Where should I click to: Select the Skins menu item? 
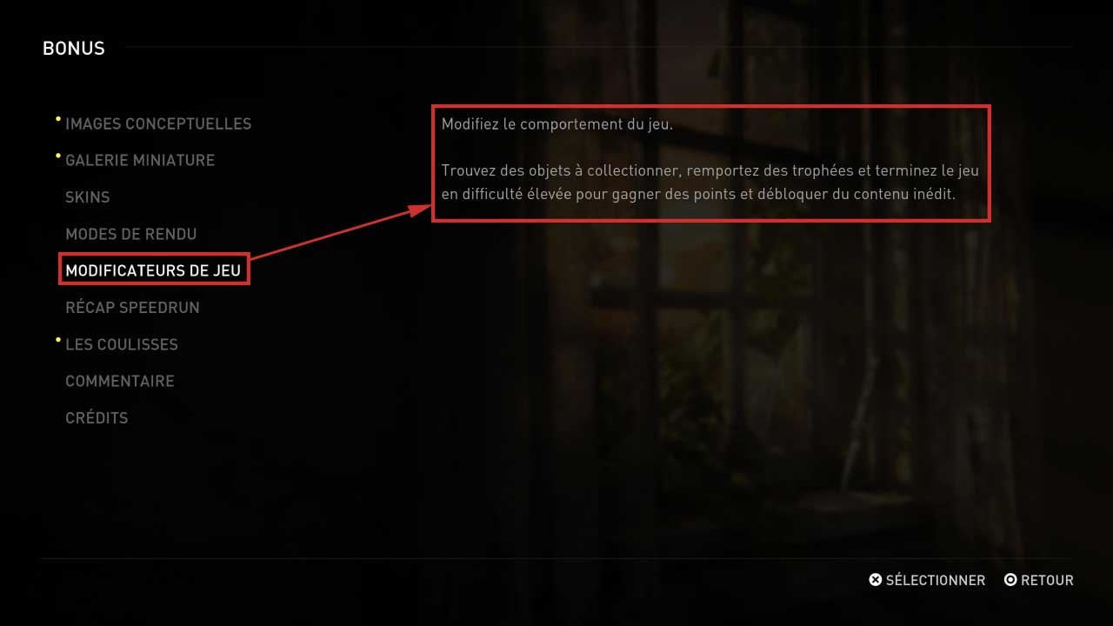(88, 197)
